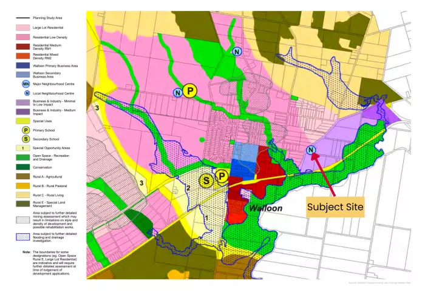This screenshot has height=298, width=425.
Task: Click the Walloon town name label
Action: [x=264, y=207]
